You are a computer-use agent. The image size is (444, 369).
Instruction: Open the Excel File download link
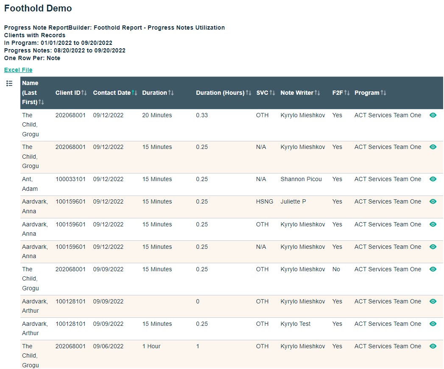click(18, 69)
